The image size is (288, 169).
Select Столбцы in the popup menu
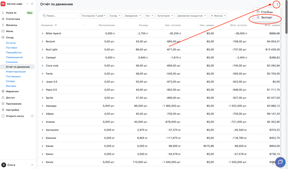[x=267, y=12]
